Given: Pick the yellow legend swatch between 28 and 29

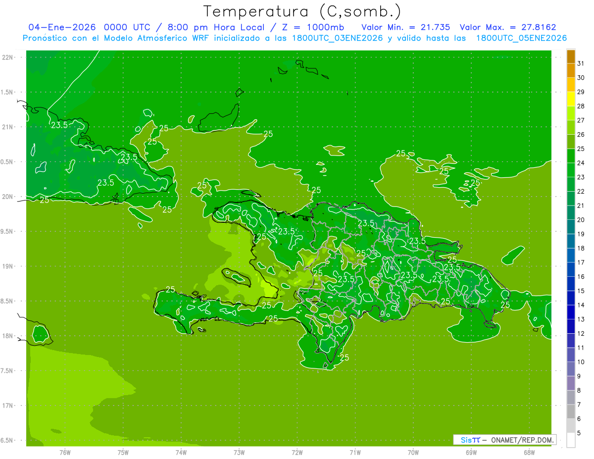Looking at the screenshot, I should [x=571, y=99].
